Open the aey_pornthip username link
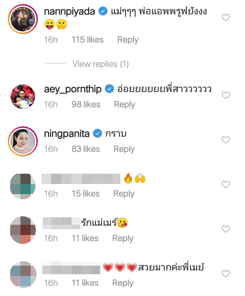This screenshot has width=245, height=296. coord(73,89)
